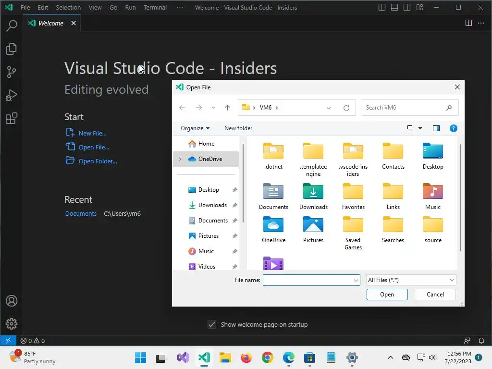Screen dimensions: 492x369
Task: Open the Explorer view in activity bar
Action: pyautogui.click(x=12, y=49)
